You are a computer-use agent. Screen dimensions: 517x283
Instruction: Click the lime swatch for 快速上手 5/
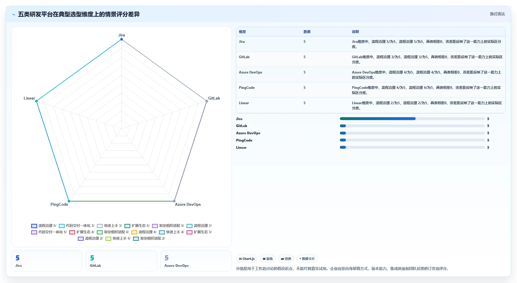[x=109, y=238]
